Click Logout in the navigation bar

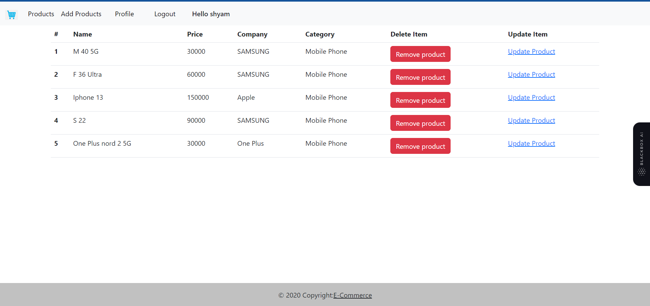165,14
